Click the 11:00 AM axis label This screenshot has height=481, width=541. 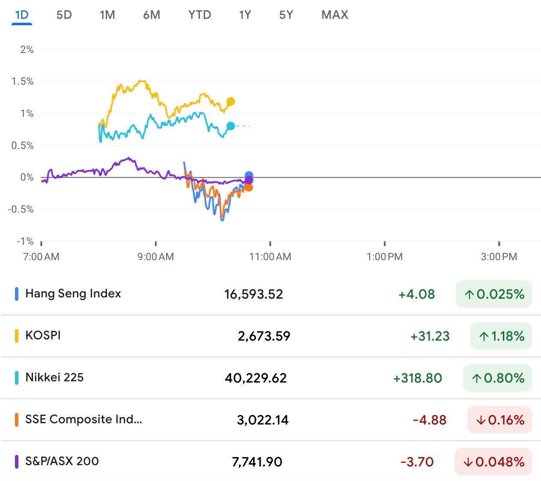[x=270, y=257]
